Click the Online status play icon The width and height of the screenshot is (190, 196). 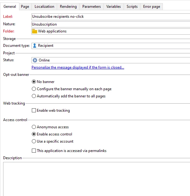(x=35, y=60)
